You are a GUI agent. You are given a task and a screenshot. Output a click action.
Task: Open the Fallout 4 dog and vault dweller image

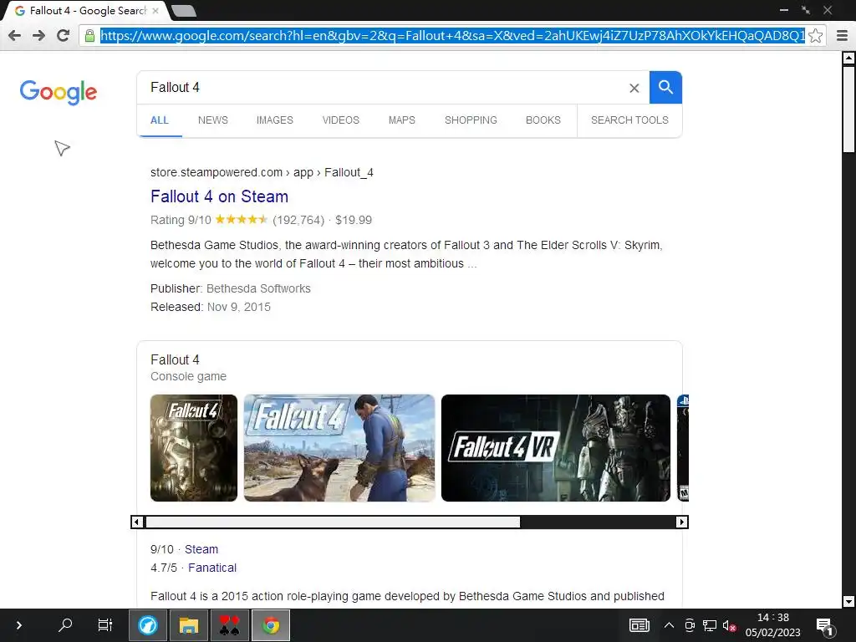click(x=339, y=448)
